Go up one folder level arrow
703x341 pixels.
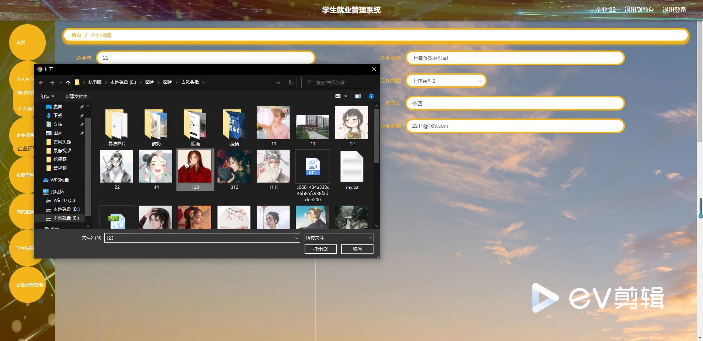(x=68, y=83)
